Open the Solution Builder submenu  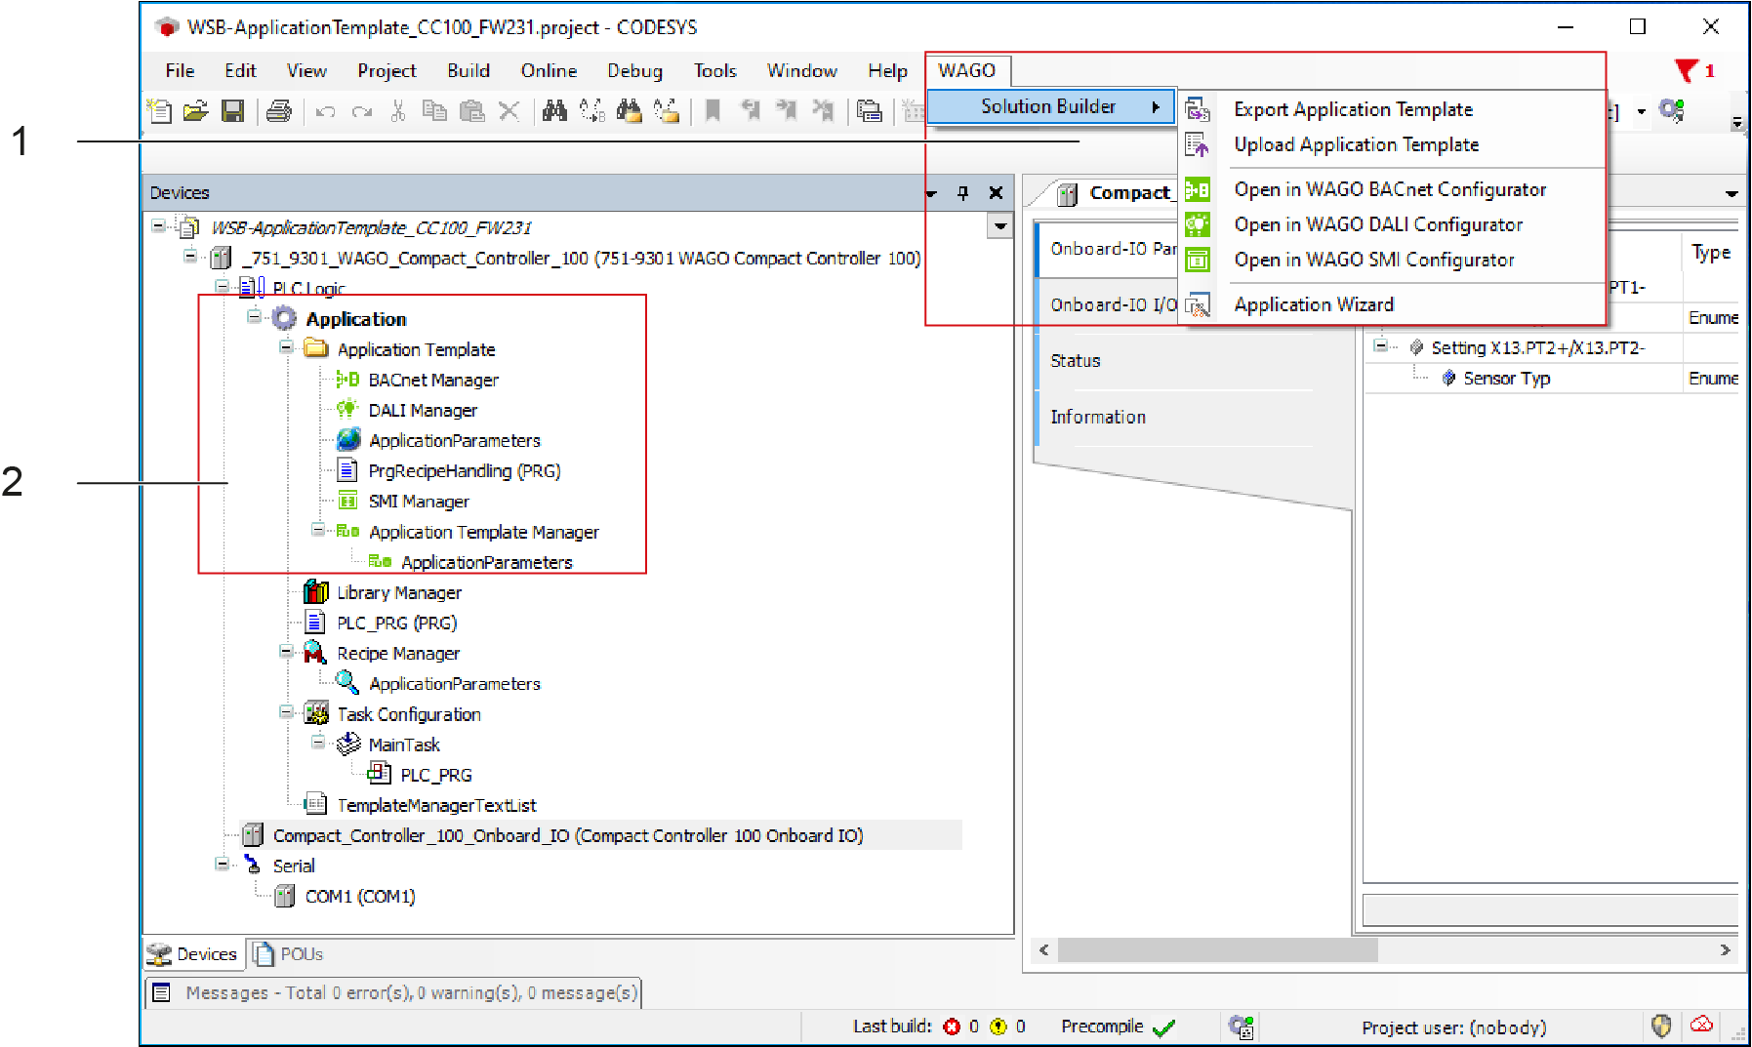pyautogui.click(x=1051, y=106)
